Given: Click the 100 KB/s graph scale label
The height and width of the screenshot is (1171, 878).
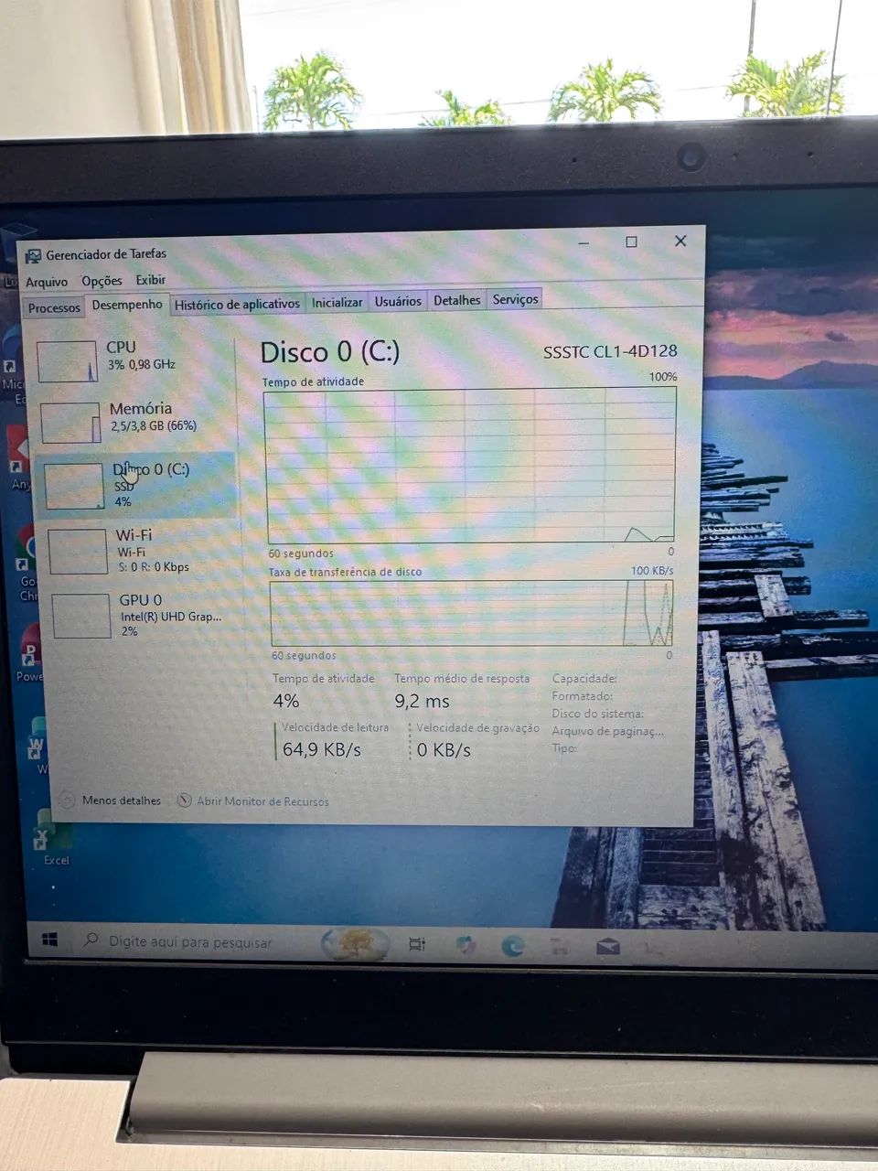Looking at the screenshot, I should click(652, 571).
